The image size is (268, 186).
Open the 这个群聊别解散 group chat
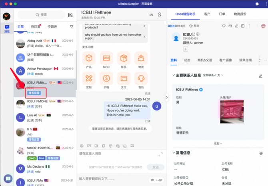(45, 57)
